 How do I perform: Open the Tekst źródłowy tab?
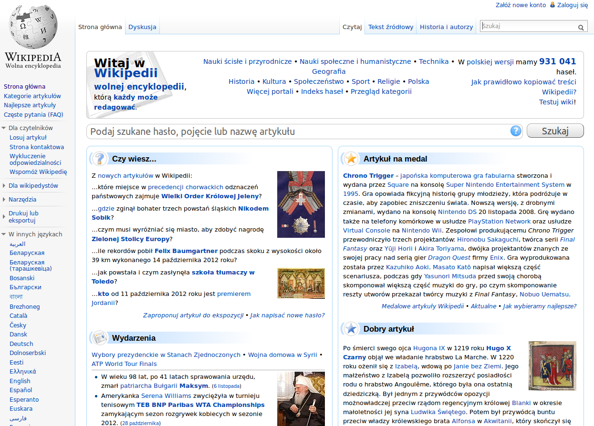coord(391,27)
